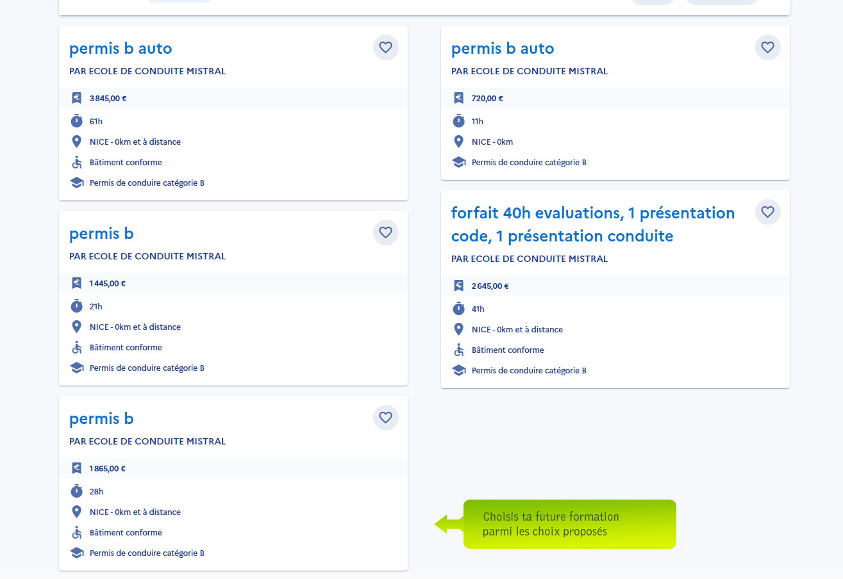Click the location pin in the 3 845,00 € card
Image resolution: width=843 pixels, height=579 pixels.
pyautogui.click(x=77, y=142)
